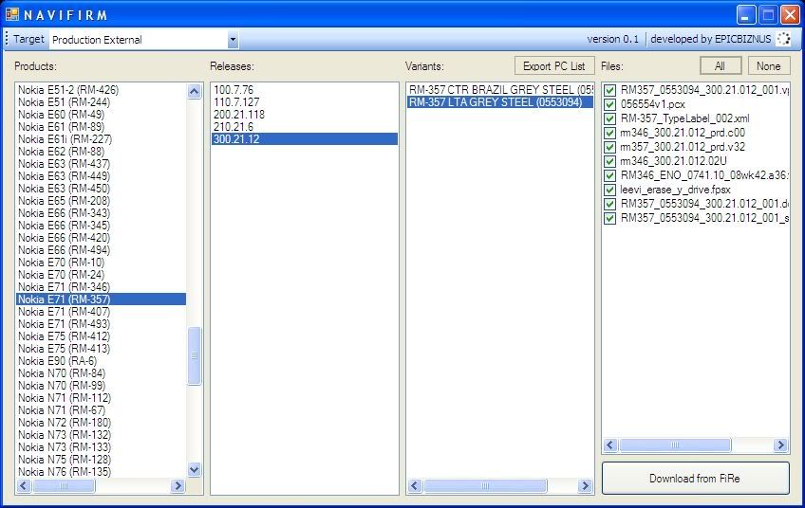Click Products list scroll up arrow

pos(194,92)
